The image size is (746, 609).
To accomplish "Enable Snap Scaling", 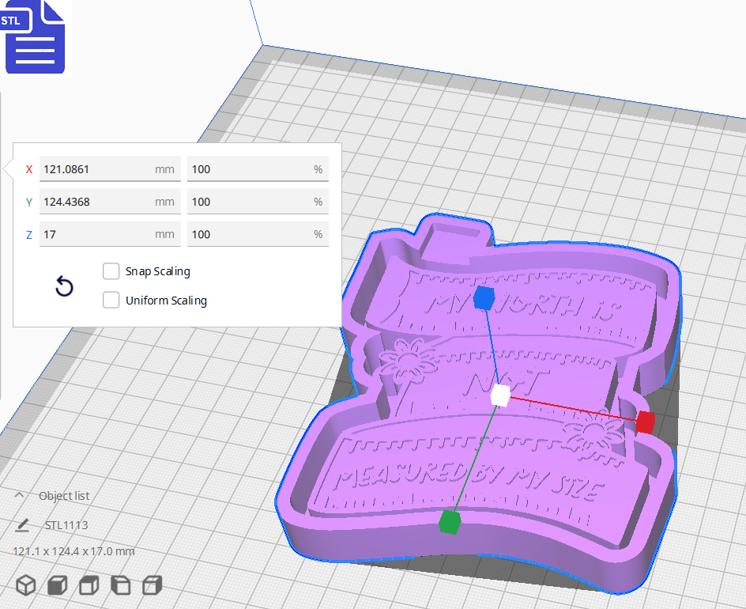I will [111, 271].
